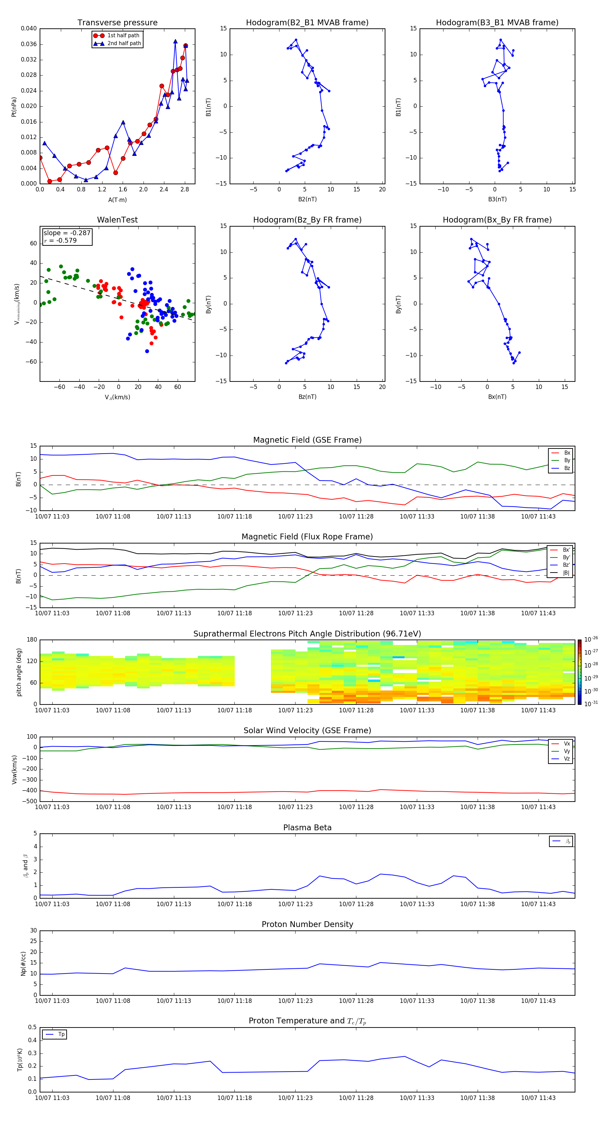Image resolution: width=615 pixels, height=1128 pixels.
Task: Select the "1st half path" legend entry
Action: click(x=117, y=36)
